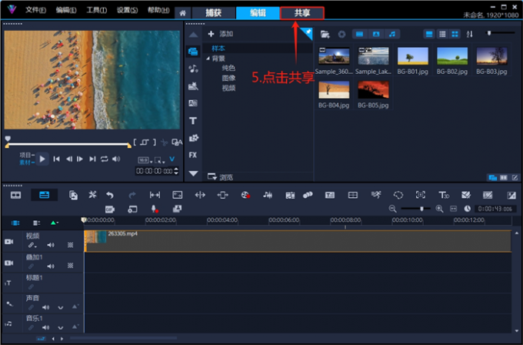Switch to the 共享 tab
The image size is (523, 345).
[x=301, y=13]
